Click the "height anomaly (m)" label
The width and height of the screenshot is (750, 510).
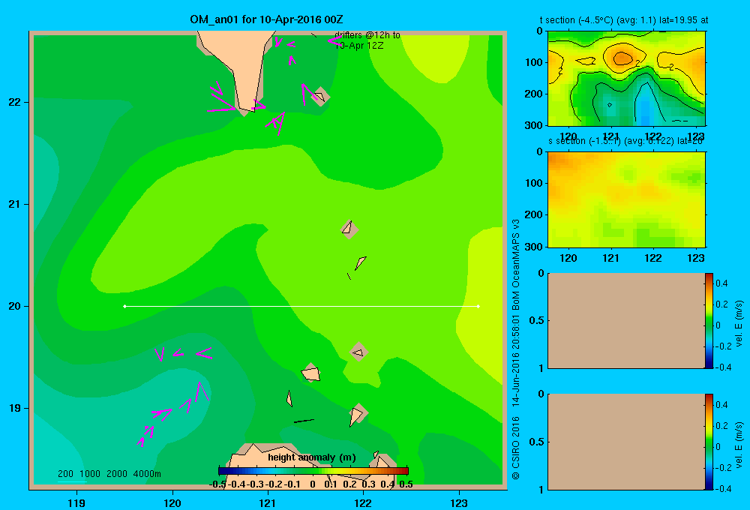312,457
